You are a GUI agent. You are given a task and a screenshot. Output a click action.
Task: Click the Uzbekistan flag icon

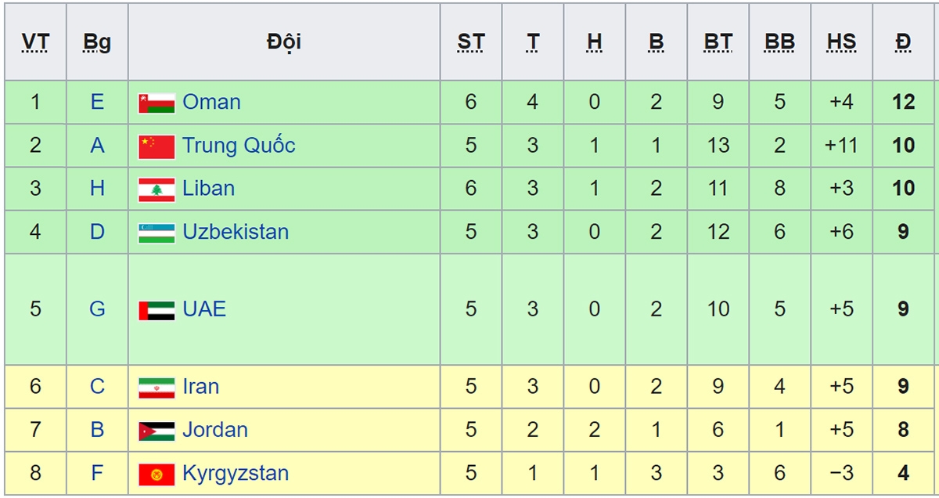[156, 233]
